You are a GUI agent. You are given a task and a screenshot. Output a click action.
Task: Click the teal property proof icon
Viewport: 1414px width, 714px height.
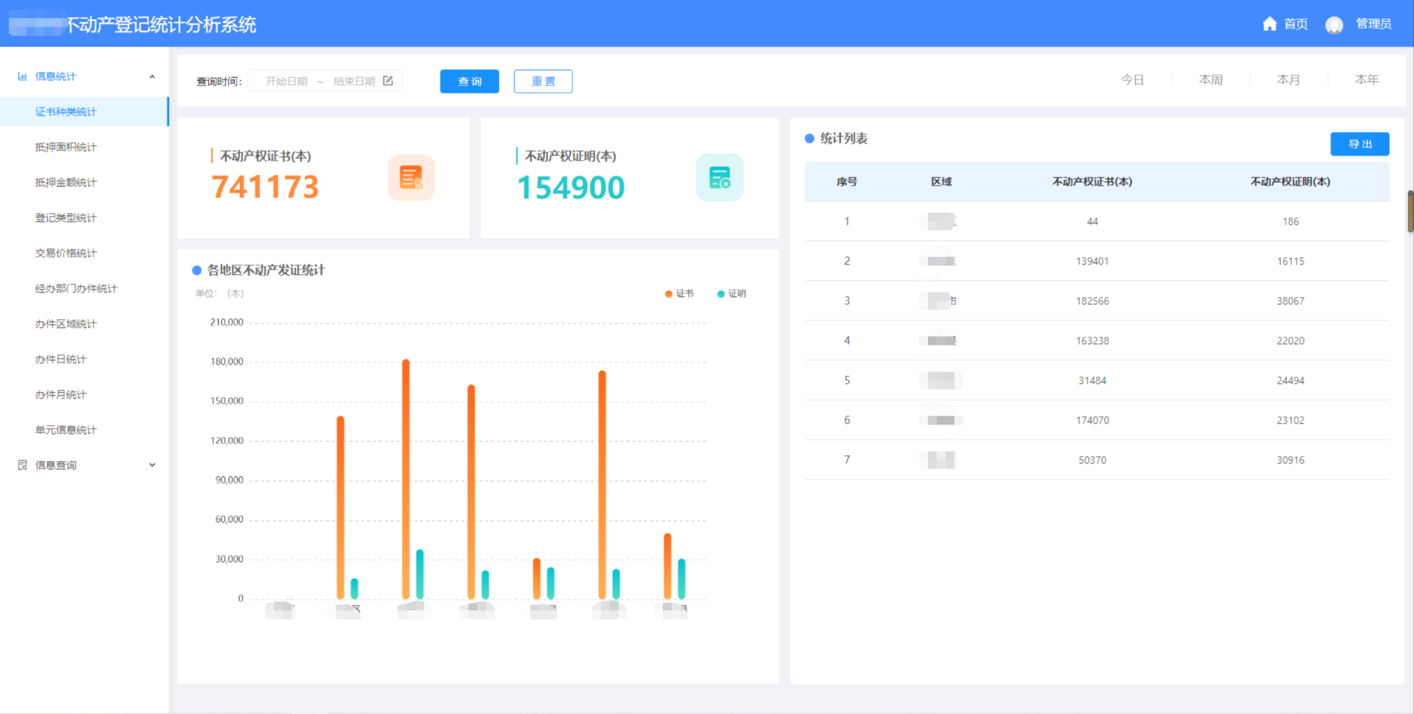(x=719, y=178)
